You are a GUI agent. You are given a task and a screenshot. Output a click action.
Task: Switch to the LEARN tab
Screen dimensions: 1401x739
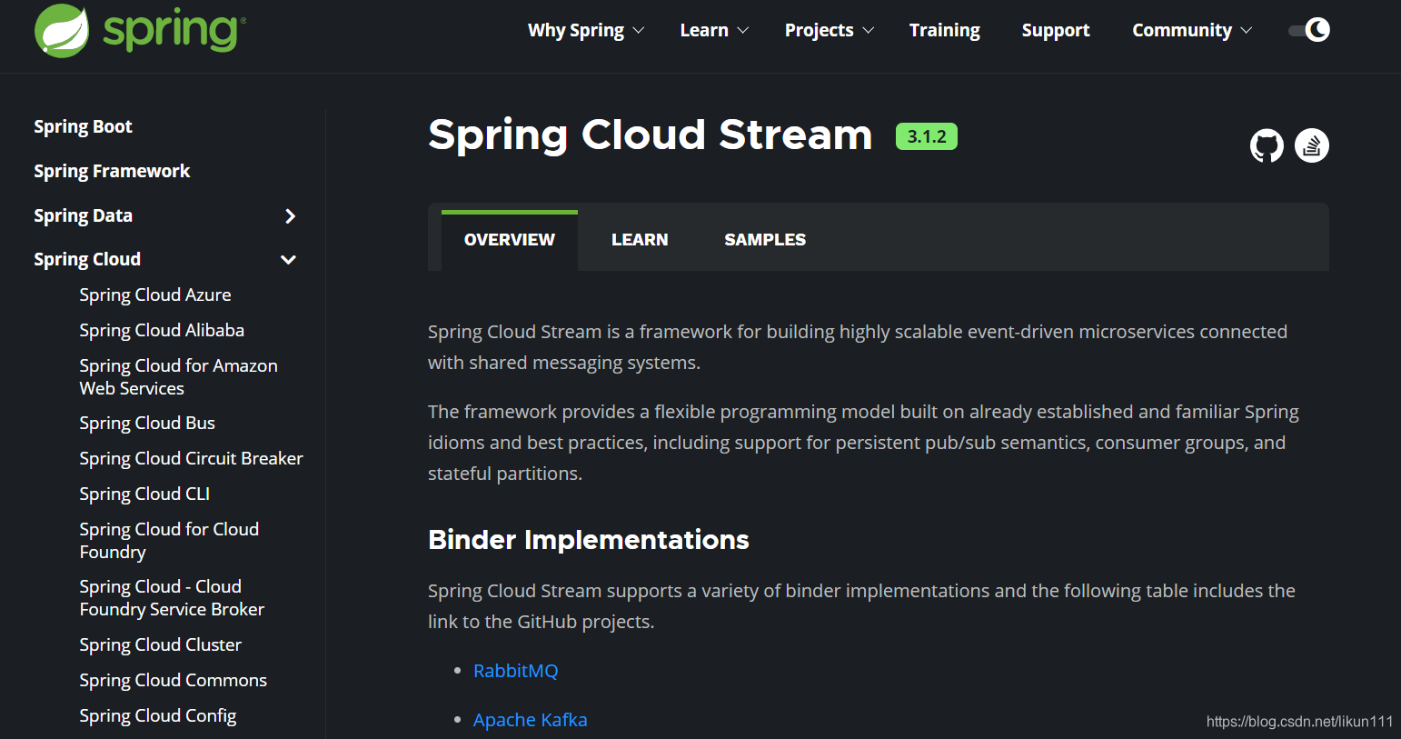click(640, 240)
